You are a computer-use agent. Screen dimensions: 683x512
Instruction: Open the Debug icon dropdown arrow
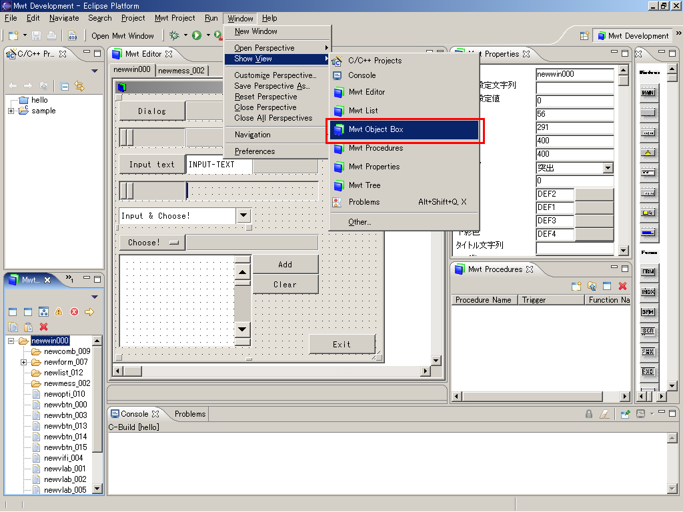coord(185,35)
